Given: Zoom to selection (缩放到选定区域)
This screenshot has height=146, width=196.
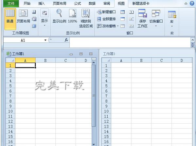Looking at the screenshot, I should [86, 18].
